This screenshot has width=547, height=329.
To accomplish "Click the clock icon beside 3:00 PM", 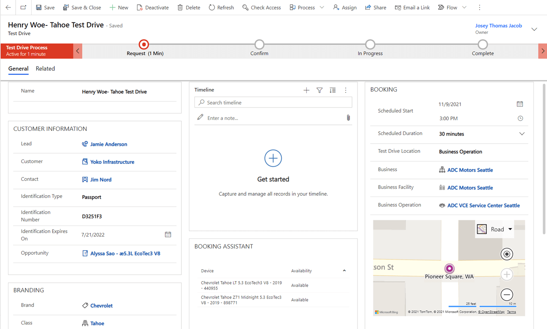I will (x=520, y=119).
